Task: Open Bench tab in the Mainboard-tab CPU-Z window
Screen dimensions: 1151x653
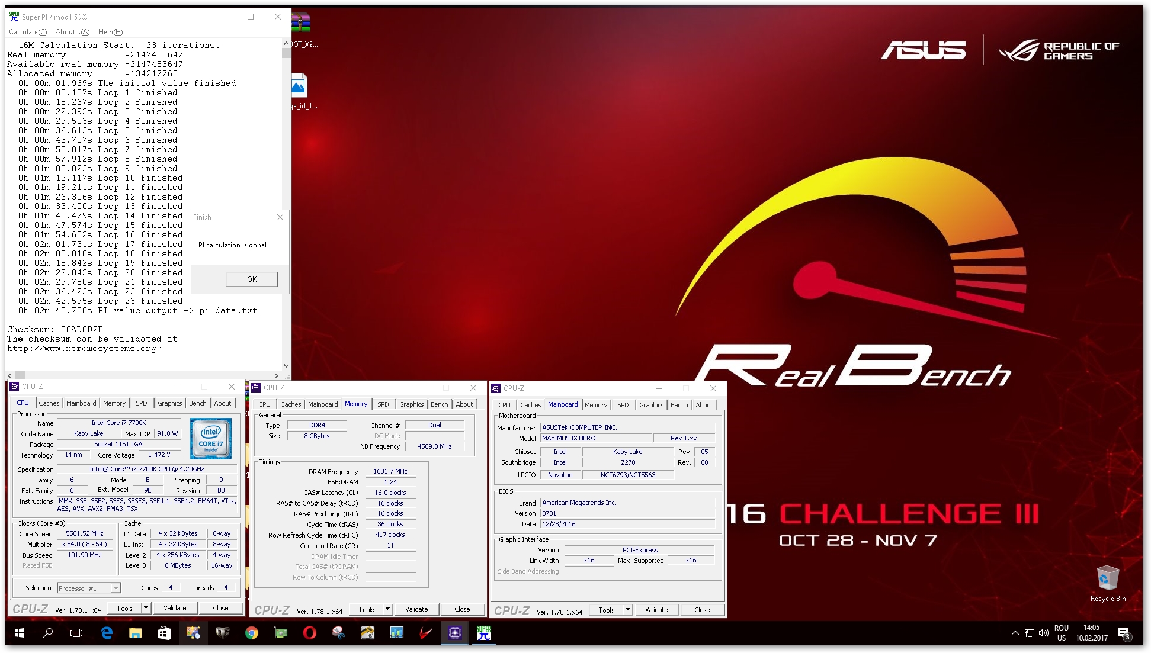Action: pos(679,405)
